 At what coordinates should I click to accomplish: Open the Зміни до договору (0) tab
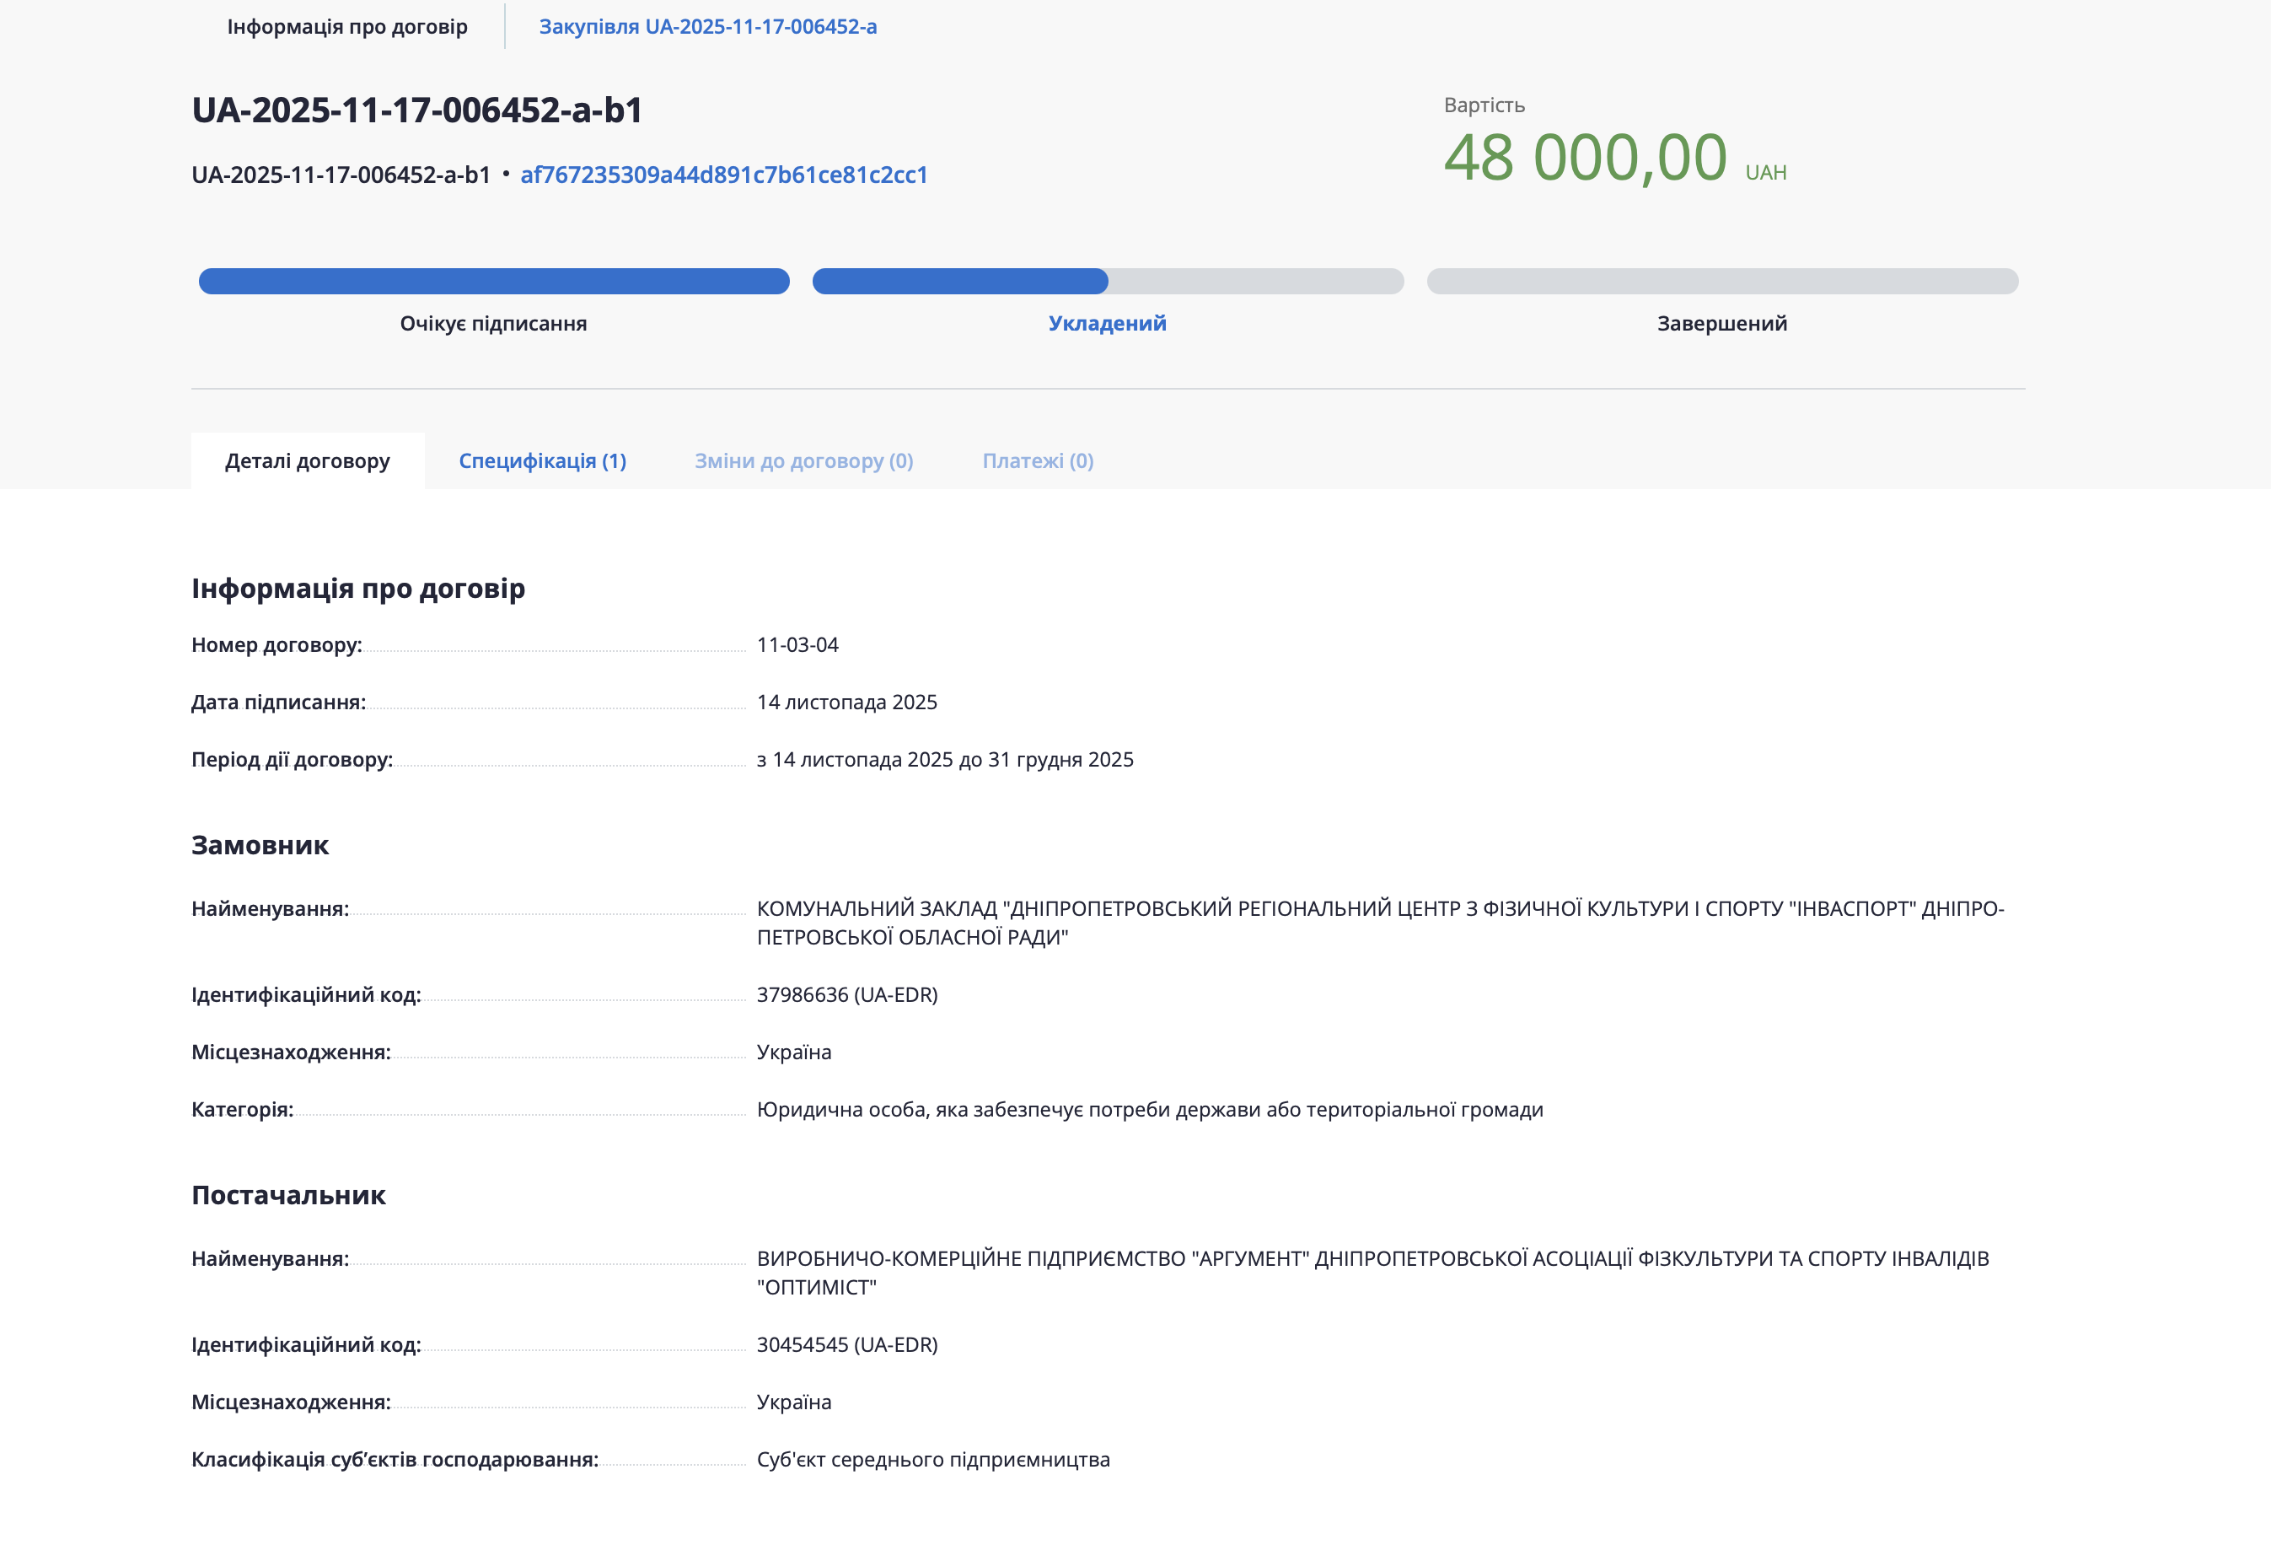(803, 460)
